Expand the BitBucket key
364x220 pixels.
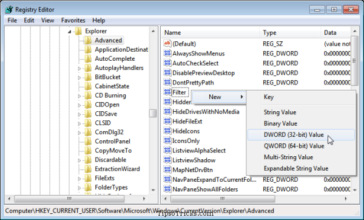[79, 78]
